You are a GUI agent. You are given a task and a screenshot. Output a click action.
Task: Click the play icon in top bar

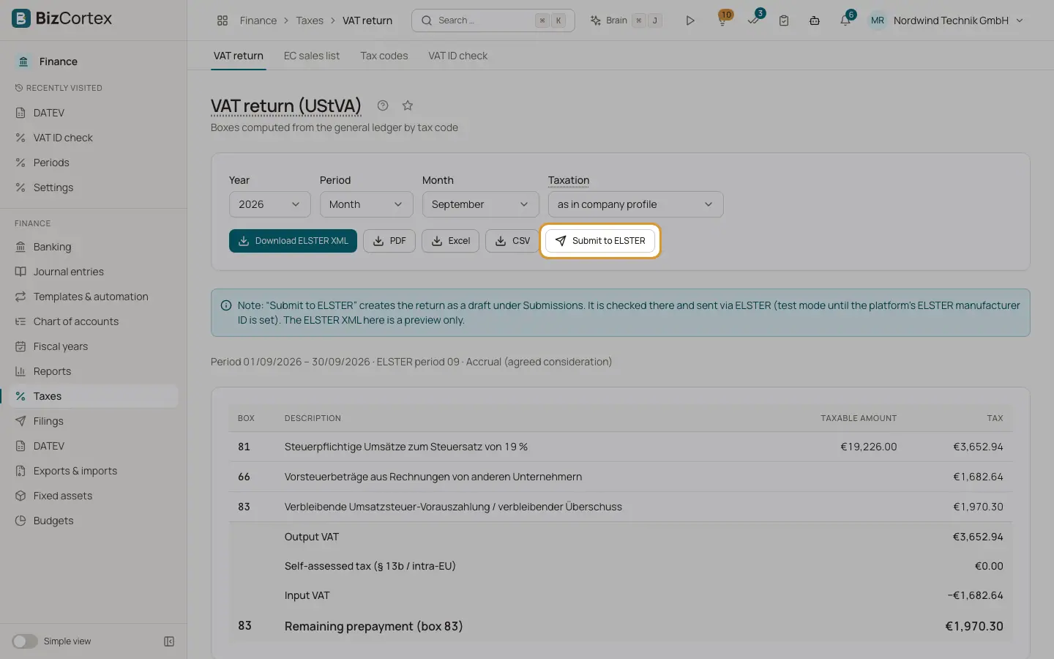[689, 21]
